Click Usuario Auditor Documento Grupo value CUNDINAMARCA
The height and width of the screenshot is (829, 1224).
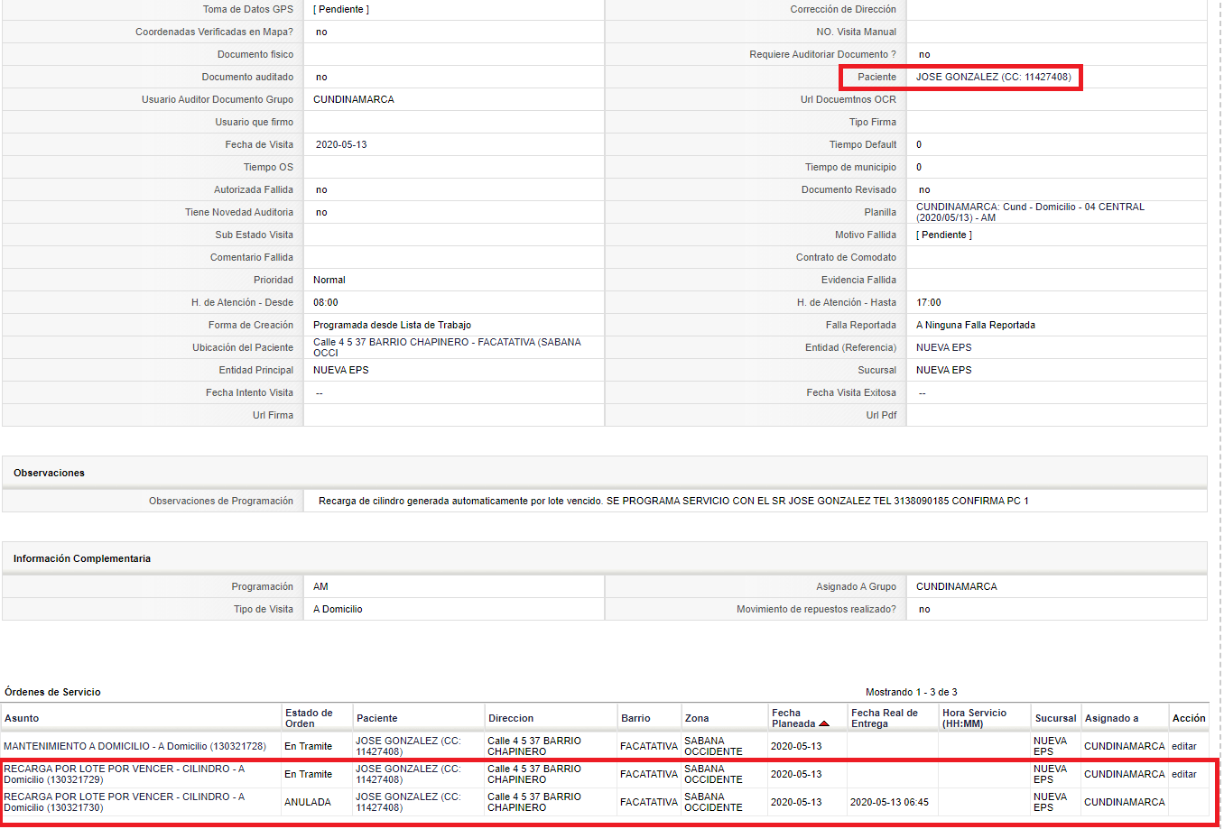pyautogui.click(x=354, y=99)
